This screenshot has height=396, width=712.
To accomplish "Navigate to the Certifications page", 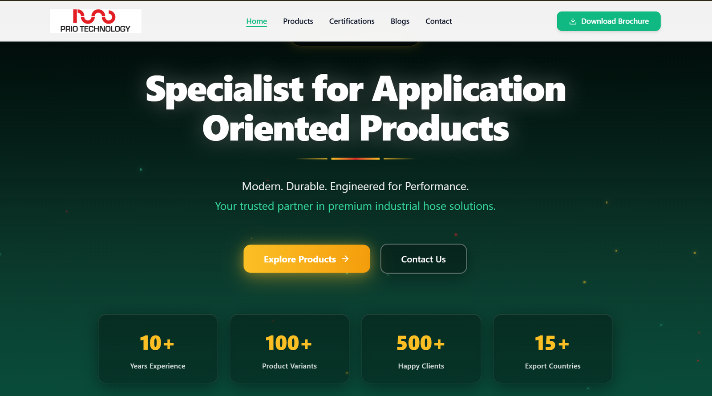I will tap(352, 21).
